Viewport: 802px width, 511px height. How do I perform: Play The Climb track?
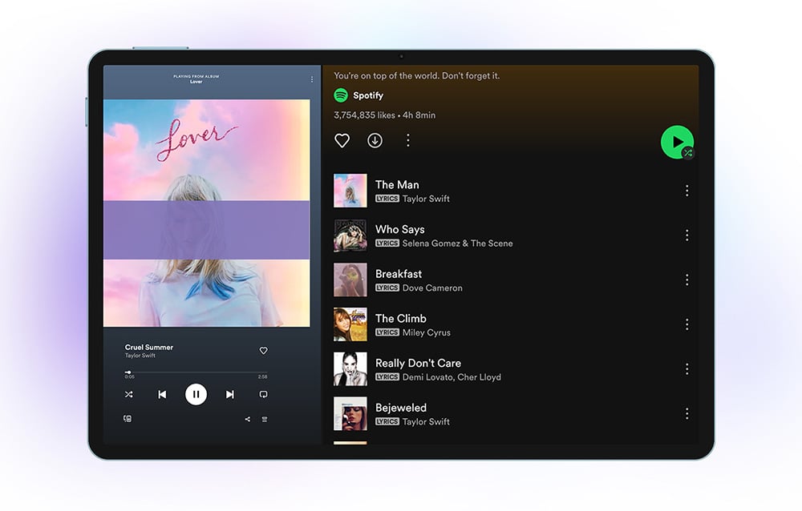click(512, 324)
